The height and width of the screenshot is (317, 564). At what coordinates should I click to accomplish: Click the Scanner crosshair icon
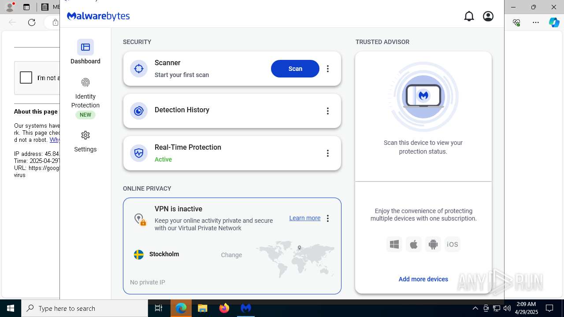[x=139, y=69]
